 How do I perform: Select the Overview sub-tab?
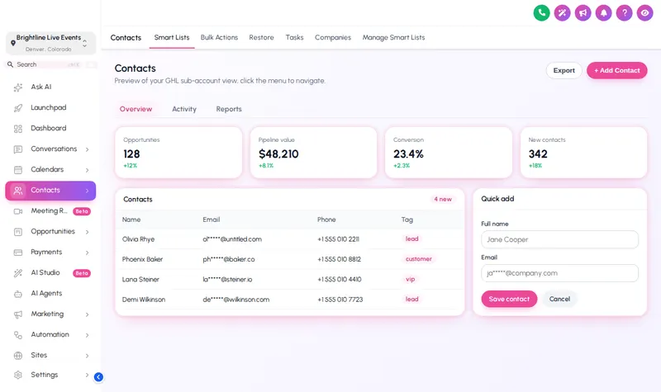(x=136, y=109)
